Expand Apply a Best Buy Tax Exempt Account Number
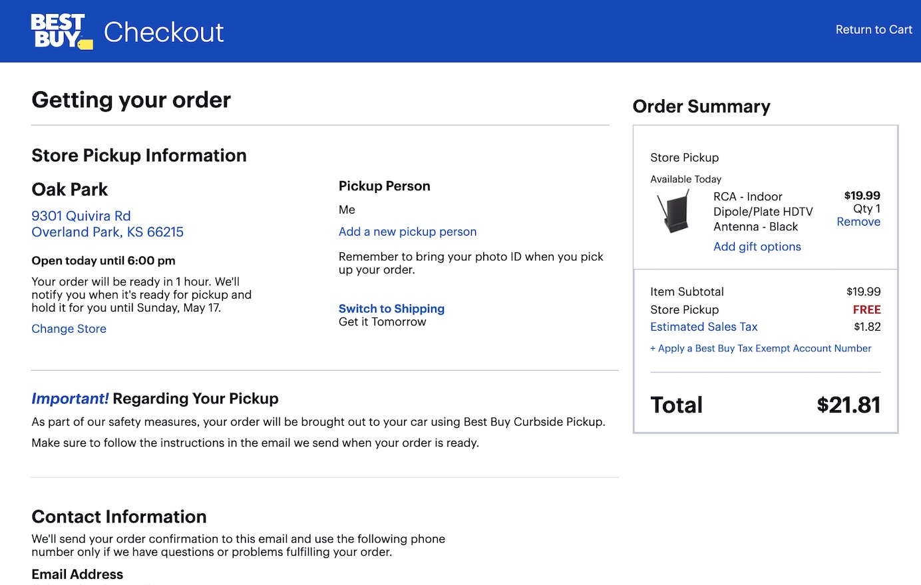 pyautogui.click(x=760, y=348)
